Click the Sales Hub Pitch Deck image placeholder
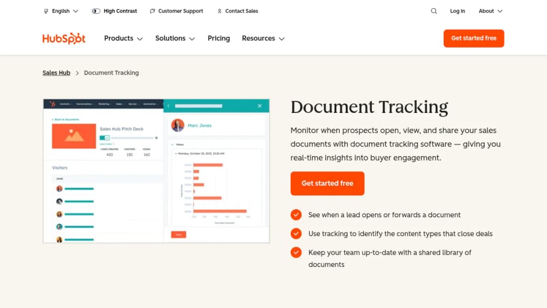The image size is (547, 308). pos(74,136)
